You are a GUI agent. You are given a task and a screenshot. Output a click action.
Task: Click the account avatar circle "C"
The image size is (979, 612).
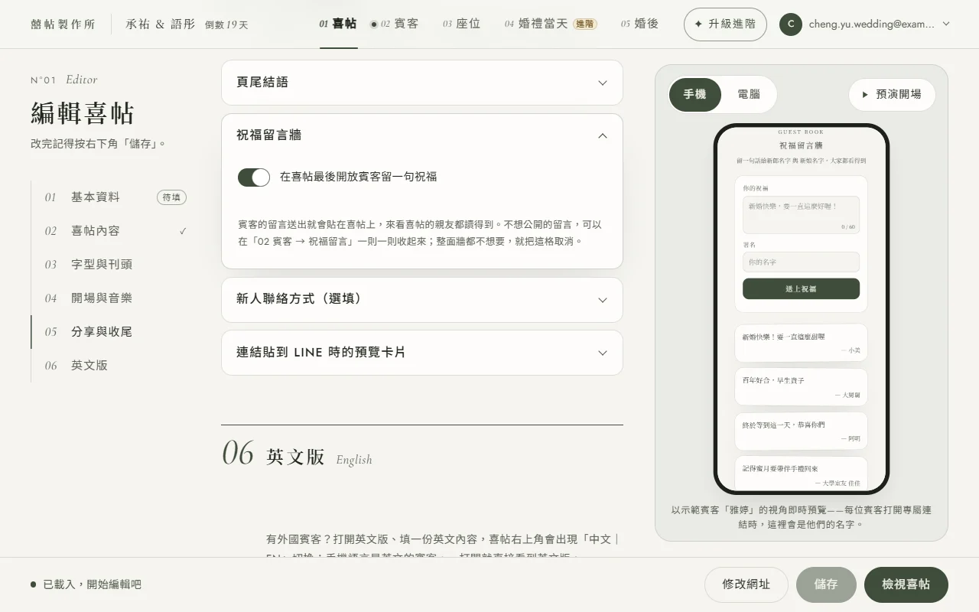coord(791,24)
